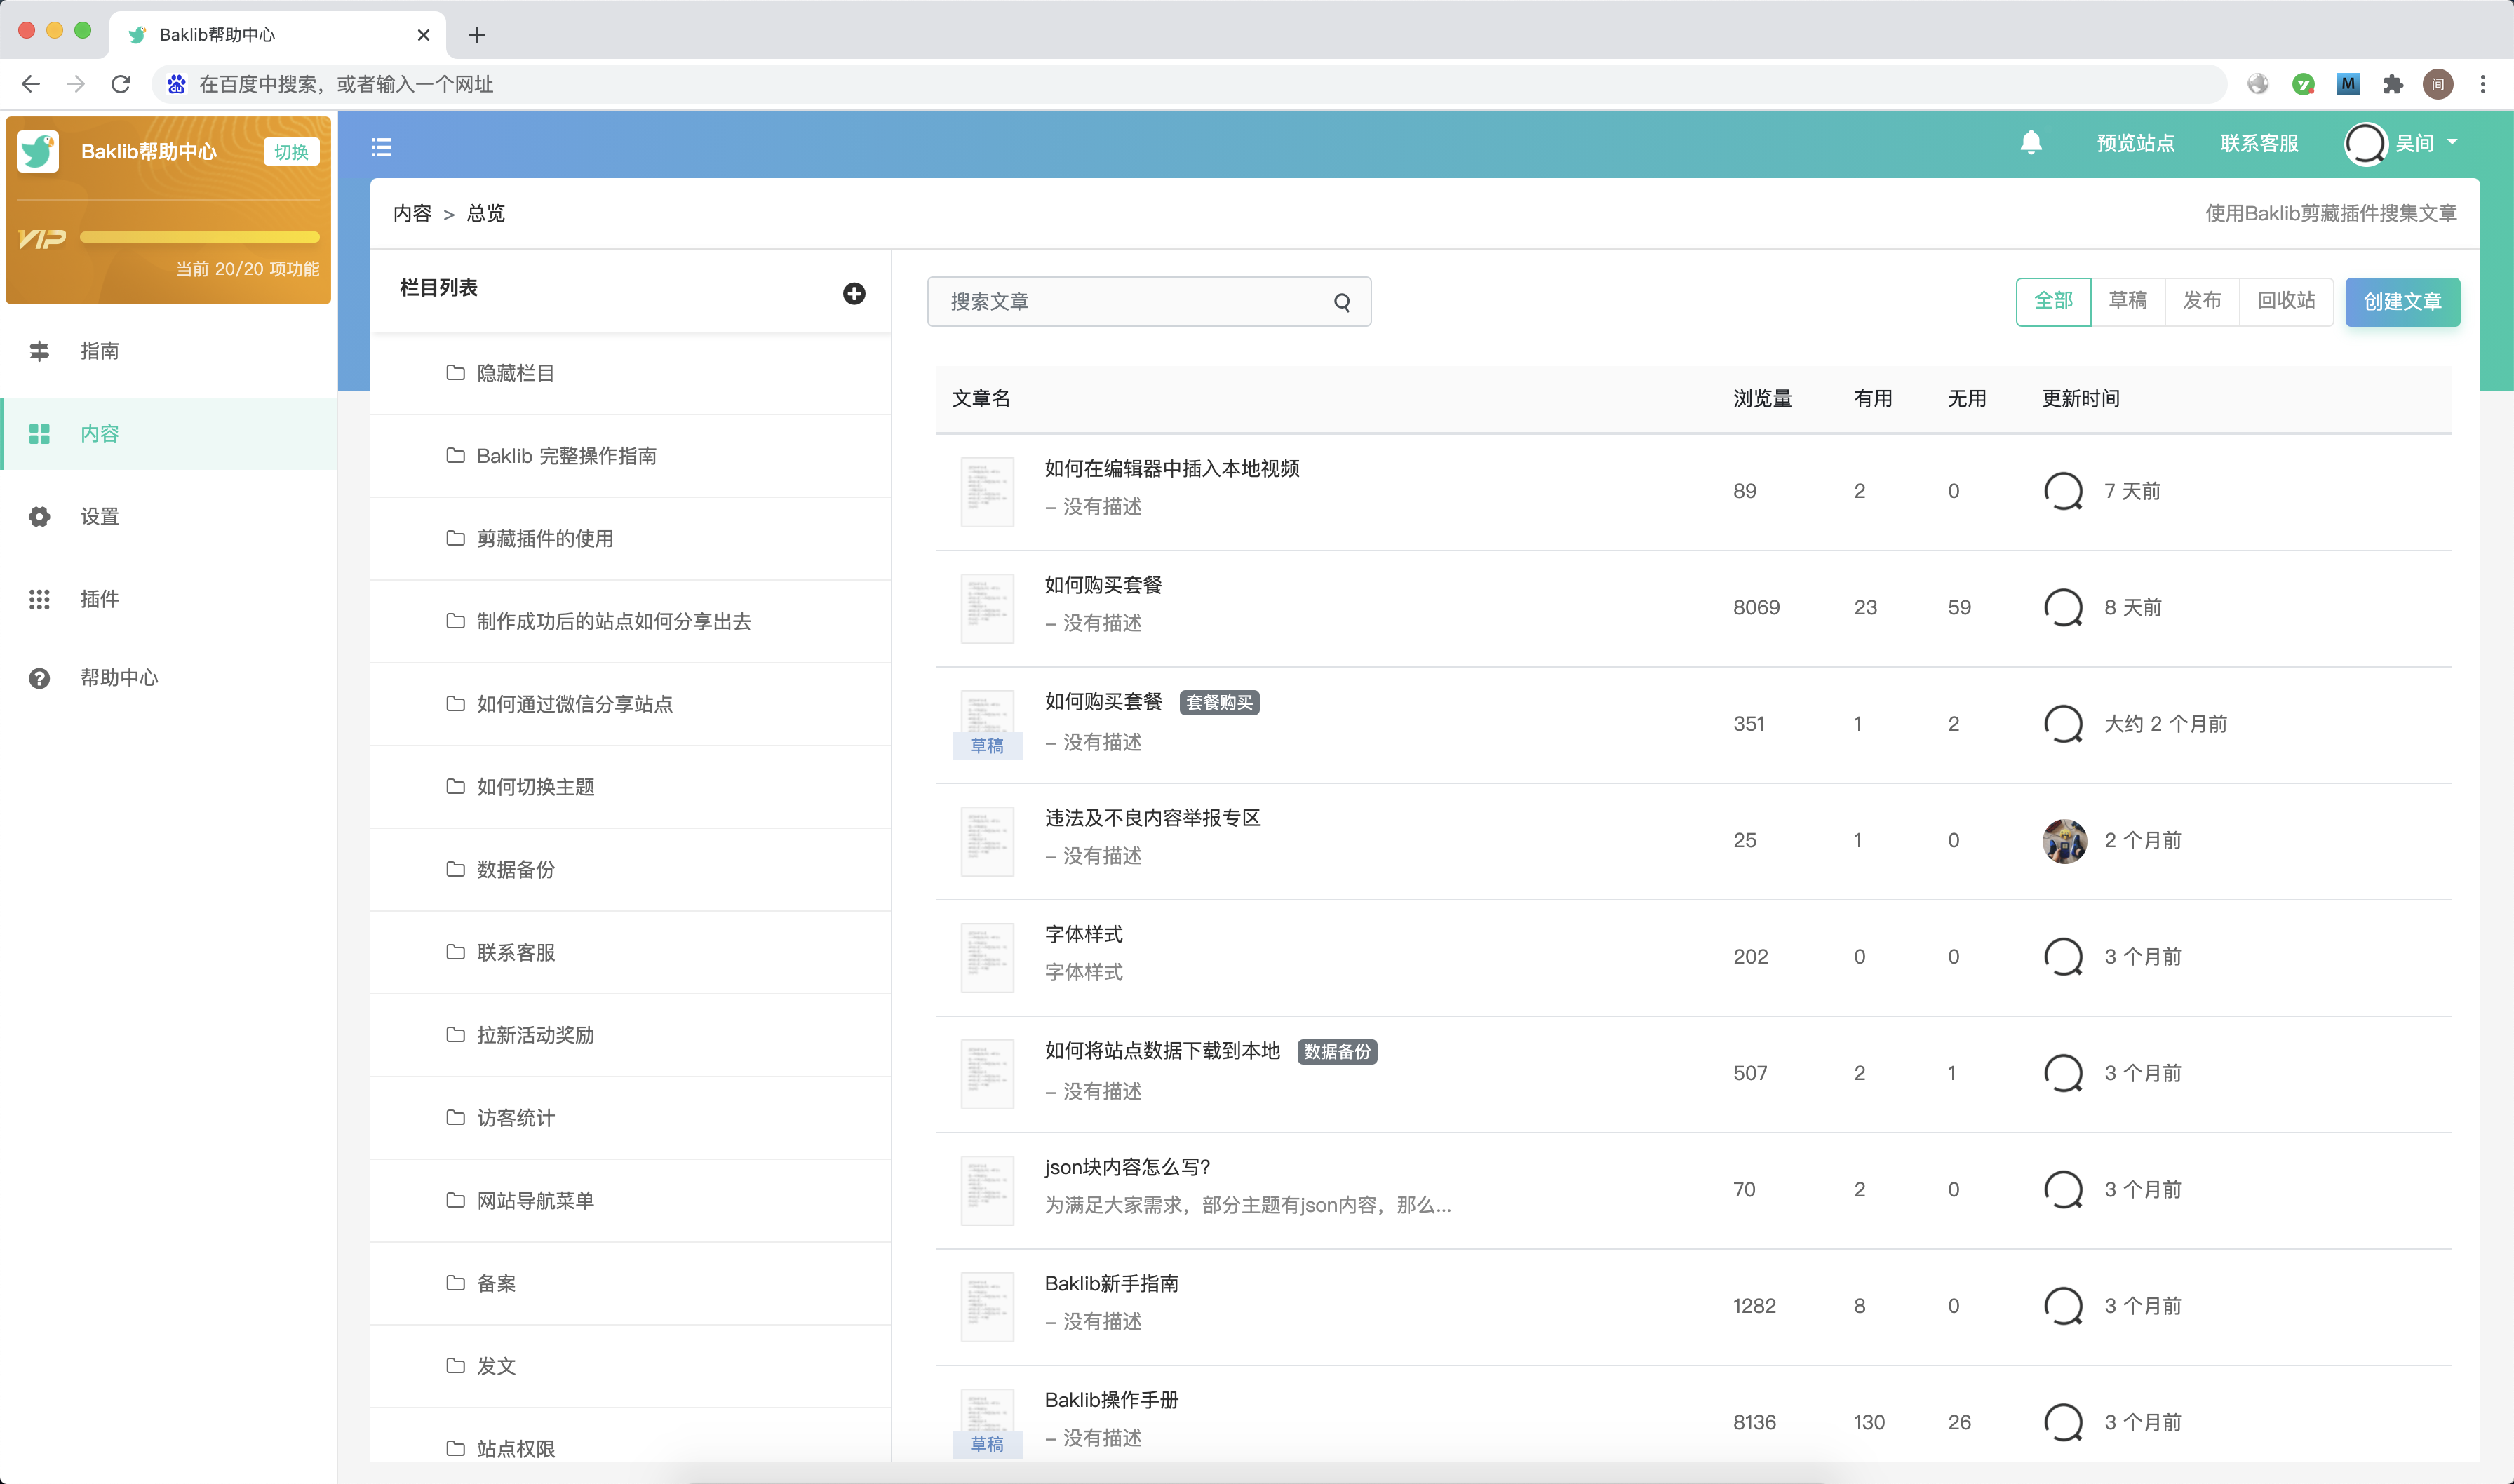Image resolution: width=2514 pixels, height=1484 pixels.
Task: Click the search magnifier icon
Action: [x=1341, y=302]
